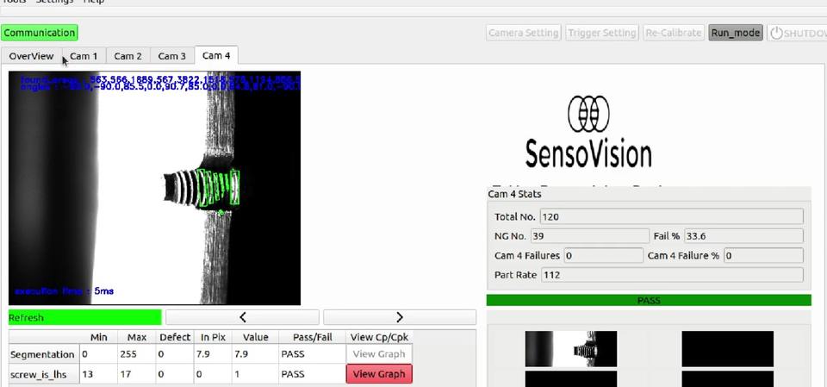Open Trigger Setting
Screen dimensions: 827x387
point(602,33)
